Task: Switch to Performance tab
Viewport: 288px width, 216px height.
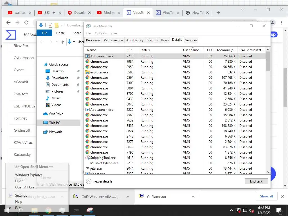Action: 113,40
